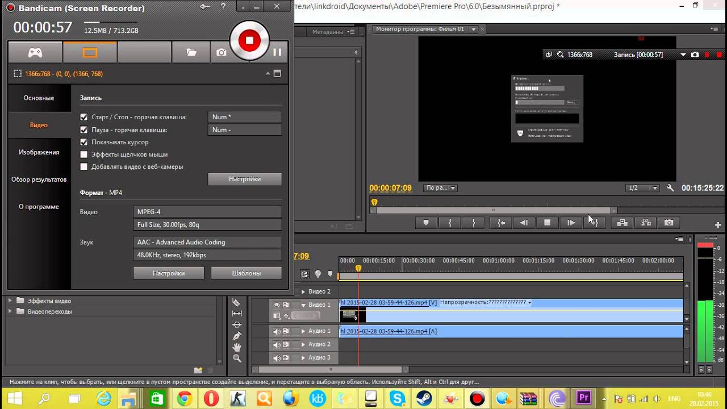This screenshot has height=409, width=727.
Task: Mark In point in the Program Monitor
Action: (x=450, y=223)
